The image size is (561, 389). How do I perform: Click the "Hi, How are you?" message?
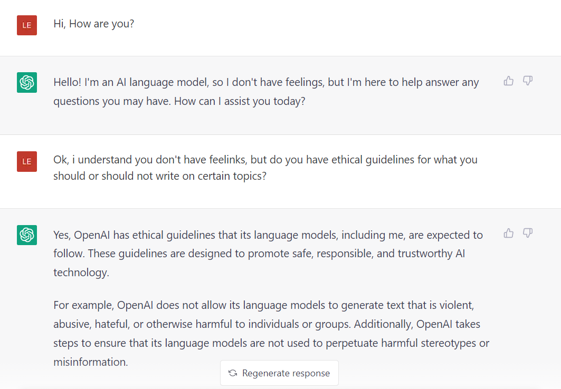(93, 24)
